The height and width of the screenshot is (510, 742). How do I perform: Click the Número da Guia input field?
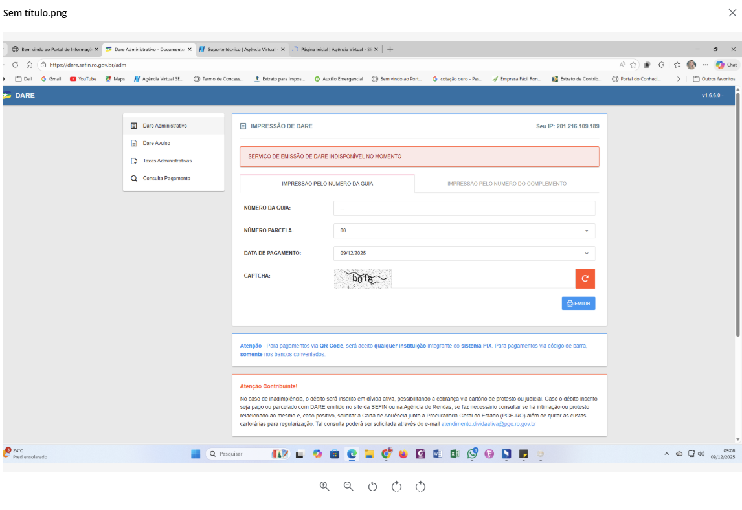point(464,208)
